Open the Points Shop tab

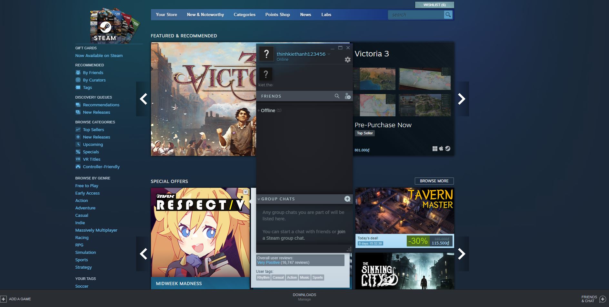tap(277, 15)
